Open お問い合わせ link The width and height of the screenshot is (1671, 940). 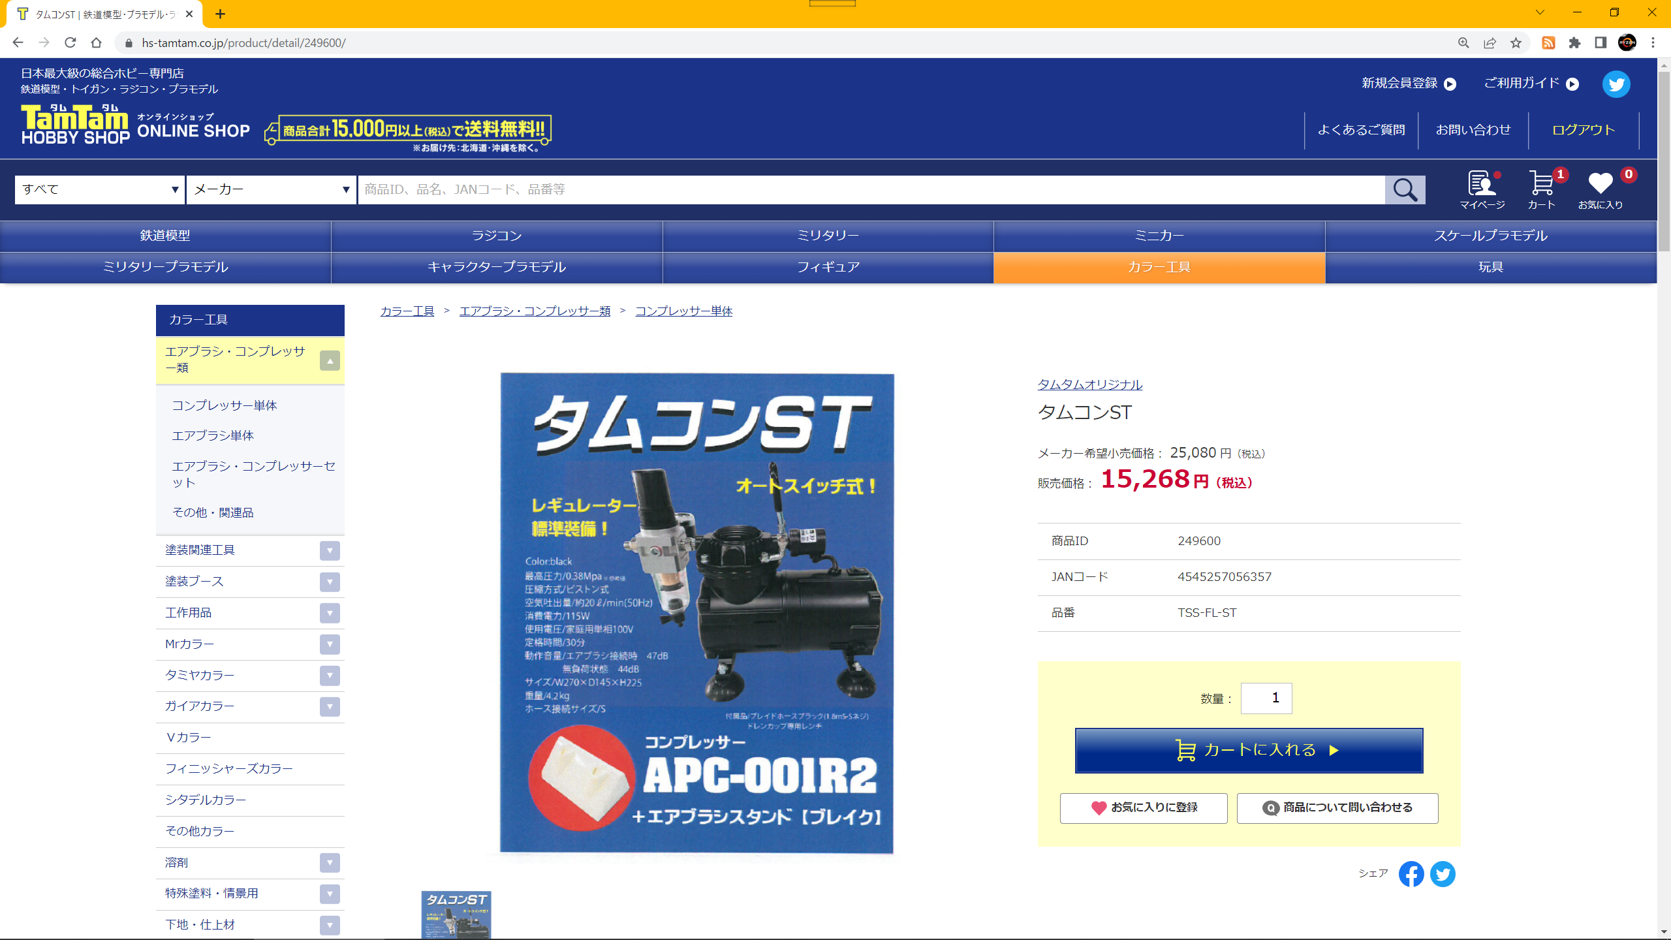point(1473,130)
